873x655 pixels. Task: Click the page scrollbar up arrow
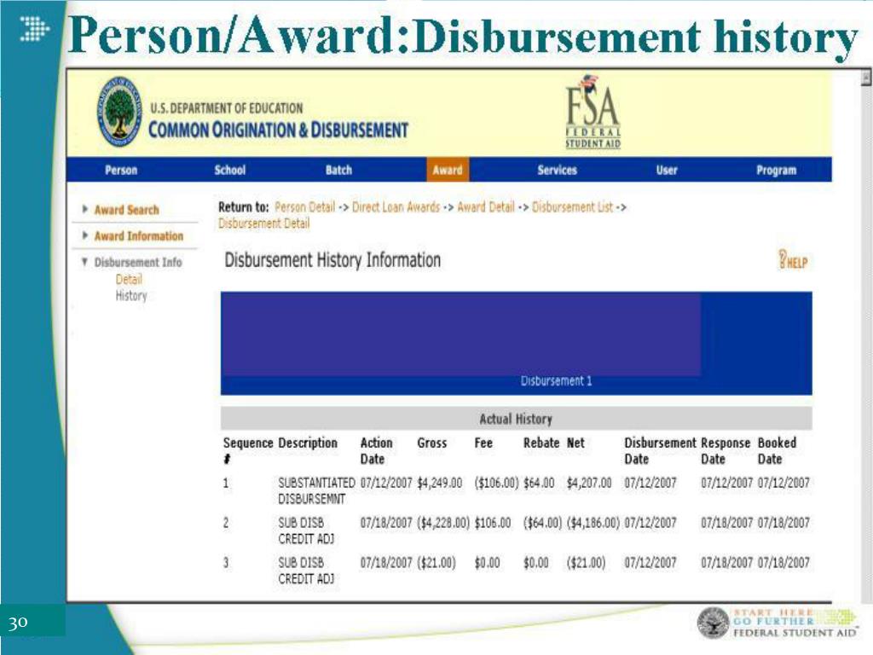click(866, 77)
